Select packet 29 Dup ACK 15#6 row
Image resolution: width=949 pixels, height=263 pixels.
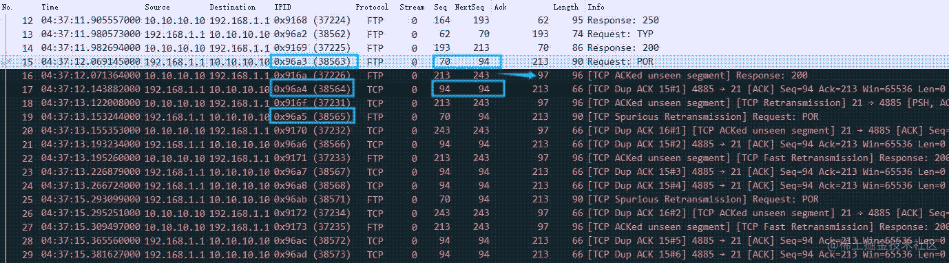point(474,255)
